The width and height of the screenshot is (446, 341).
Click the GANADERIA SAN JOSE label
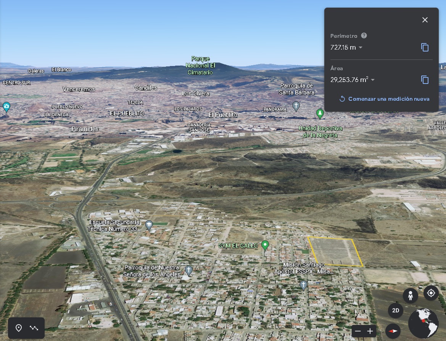pos(199,127)
